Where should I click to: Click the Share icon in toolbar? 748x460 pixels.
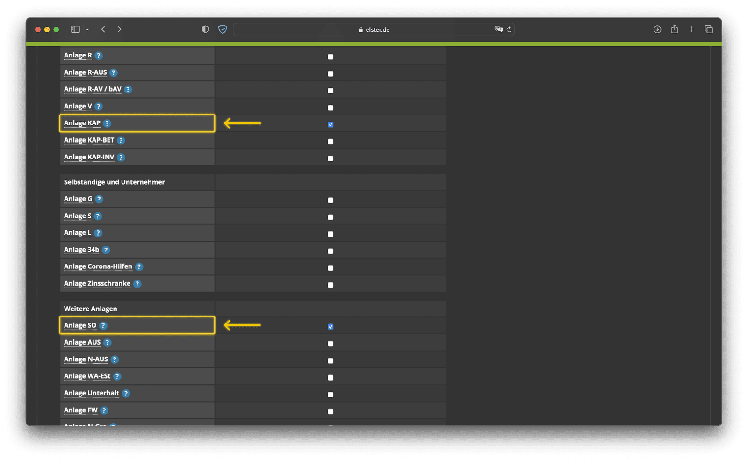(x=675, y=29)
